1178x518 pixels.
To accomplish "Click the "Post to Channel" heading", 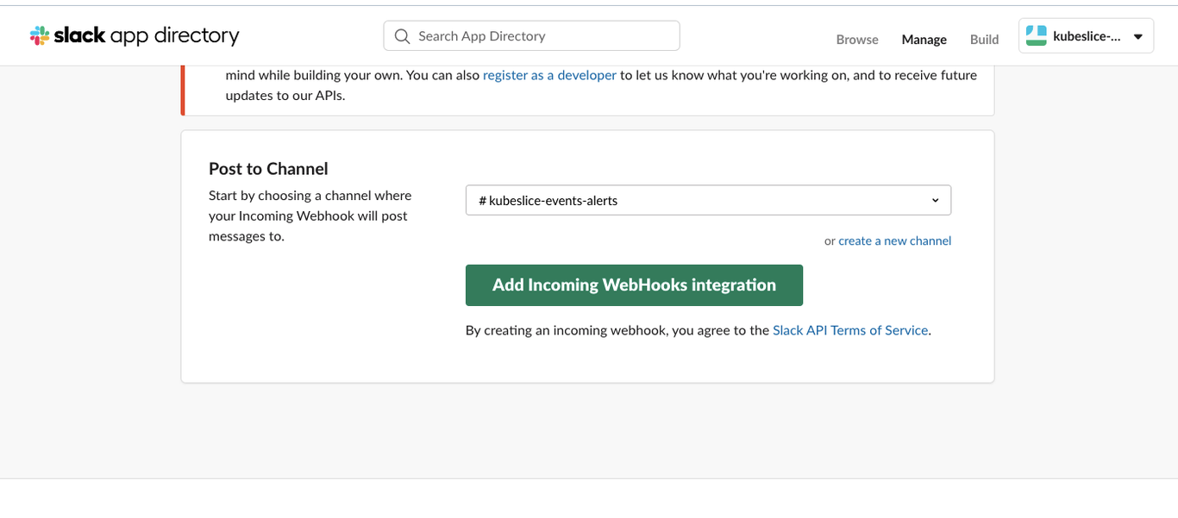I will tap(268, 169).
